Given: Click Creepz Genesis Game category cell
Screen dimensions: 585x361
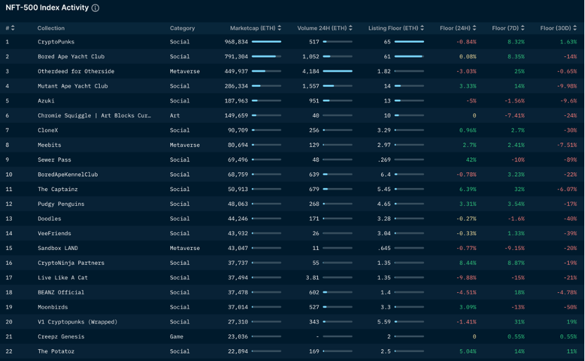Looking at the screenshot, I should tap(176, 336).
